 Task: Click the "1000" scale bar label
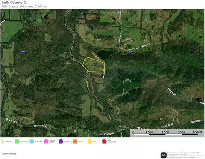(149, 132)
